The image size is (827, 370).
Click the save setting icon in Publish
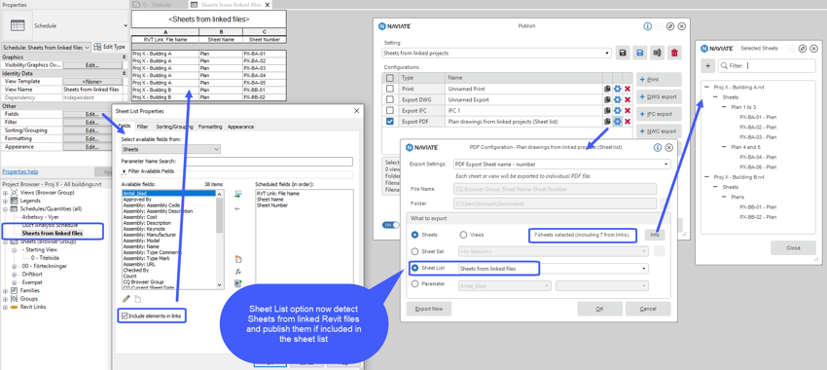coord(623,53)
